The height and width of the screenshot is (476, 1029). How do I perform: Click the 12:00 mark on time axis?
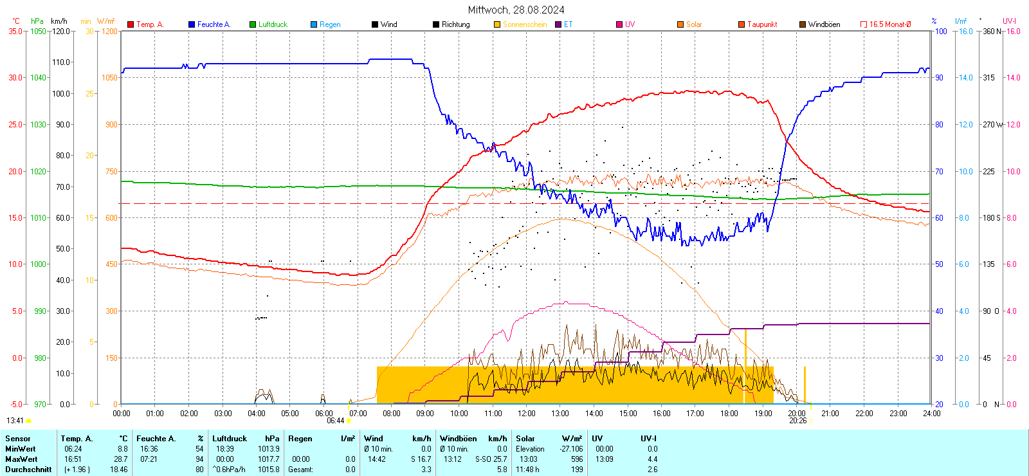(x=527, y=413)
